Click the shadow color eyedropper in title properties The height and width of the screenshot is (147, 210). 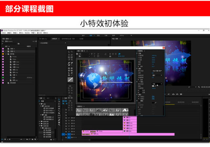click(x=156, y=103)
